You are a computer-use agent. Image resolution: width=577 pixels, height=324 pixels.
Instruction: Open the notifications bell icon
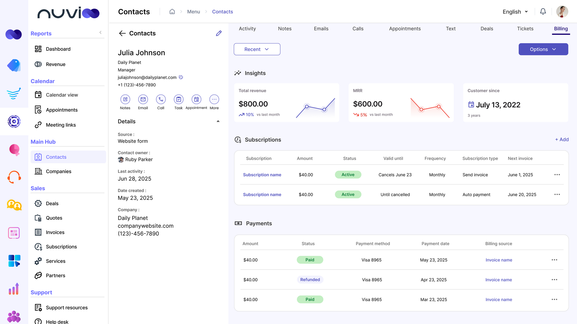[543, 11]
